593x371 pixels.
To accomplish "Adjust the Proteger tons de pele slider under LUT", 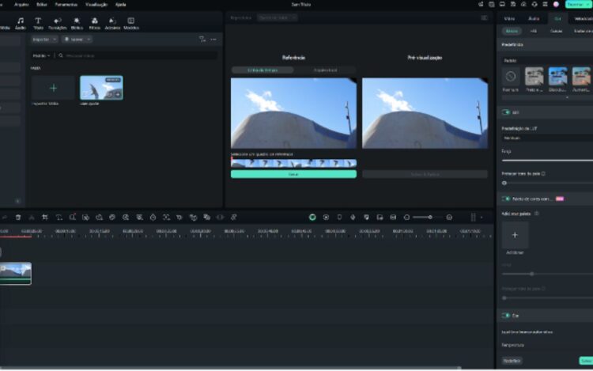I will click(x=547, y=183).
